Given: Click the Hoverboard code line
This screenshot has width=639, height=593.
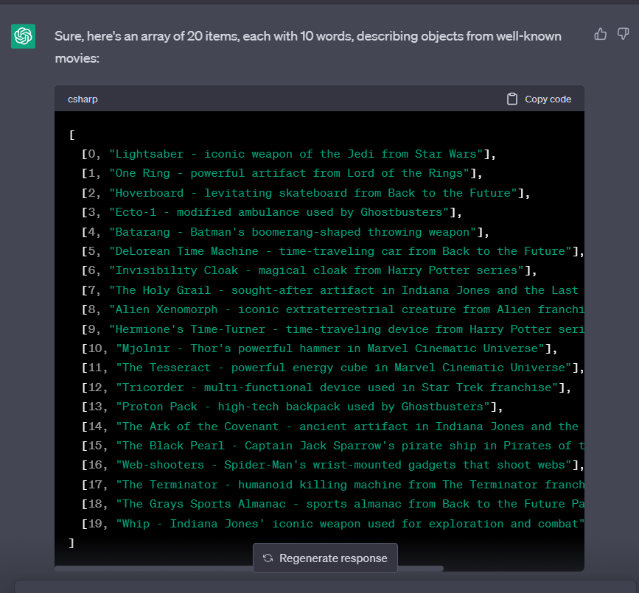Looking at the screenshot, I should click(302, 192).
